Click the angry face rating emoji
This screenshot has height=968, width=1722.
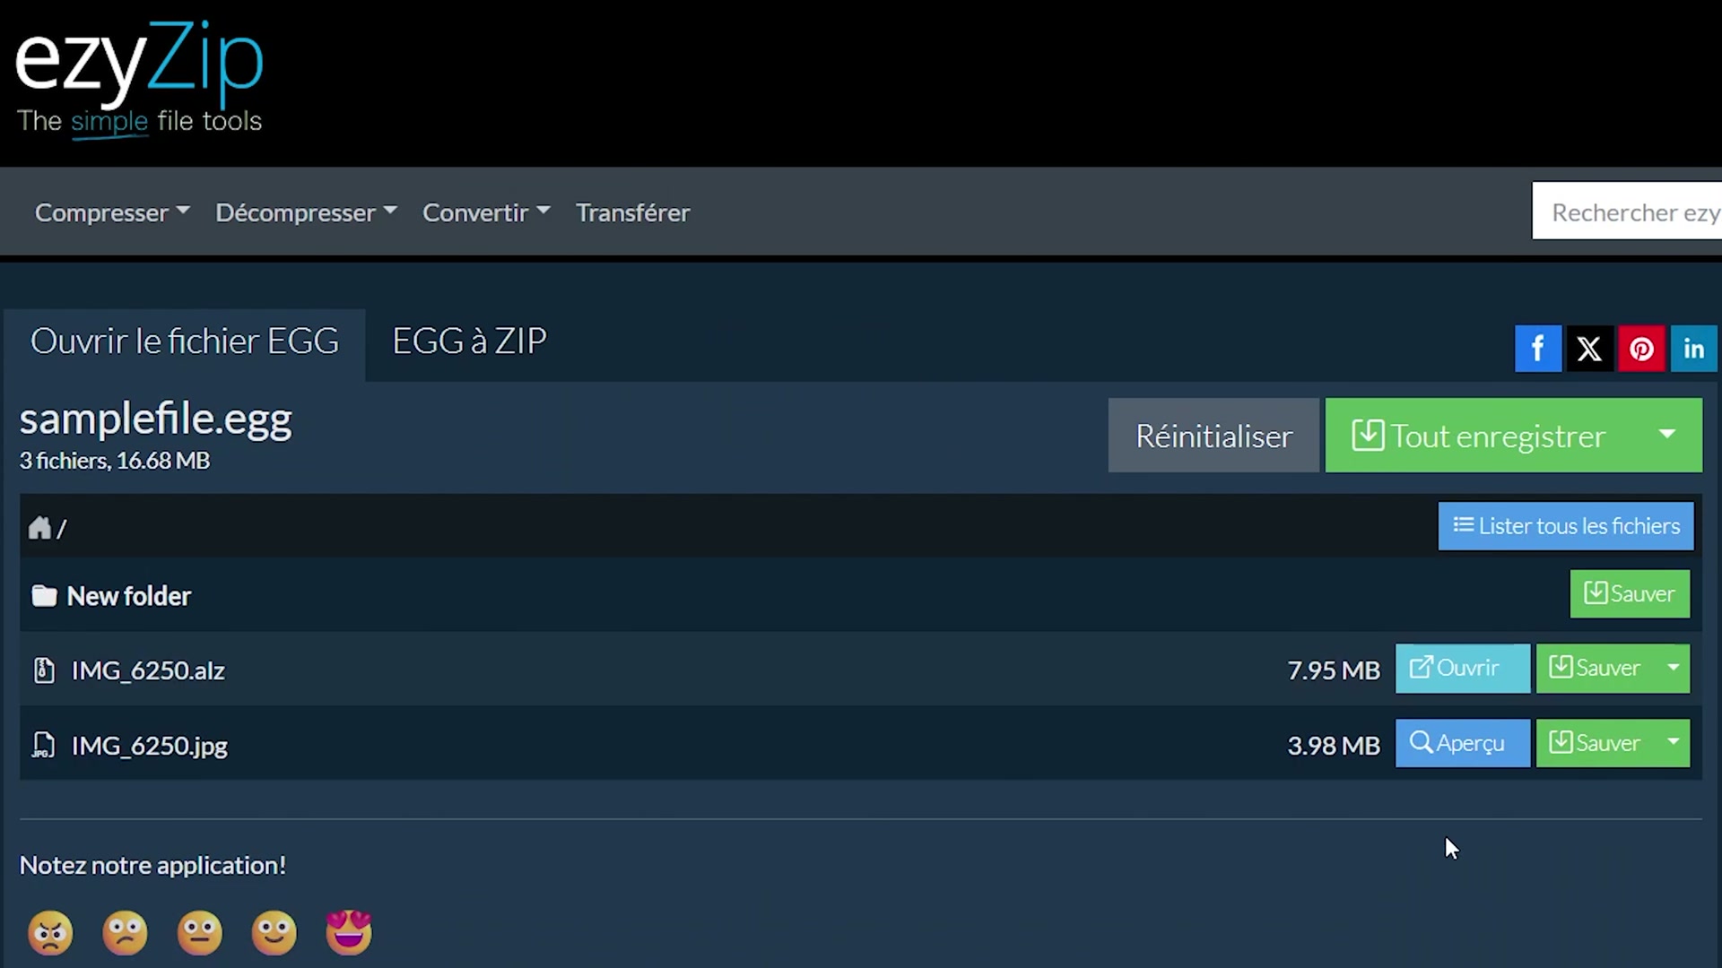pos(50,932)
